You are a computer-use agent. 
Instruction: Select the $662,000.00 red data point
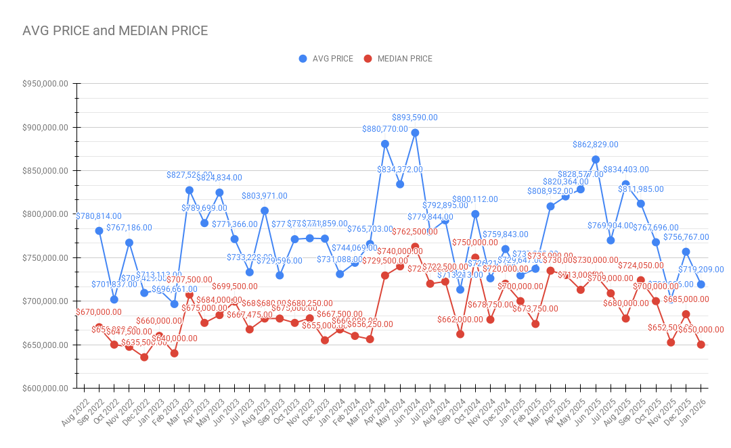click(460, 334)
